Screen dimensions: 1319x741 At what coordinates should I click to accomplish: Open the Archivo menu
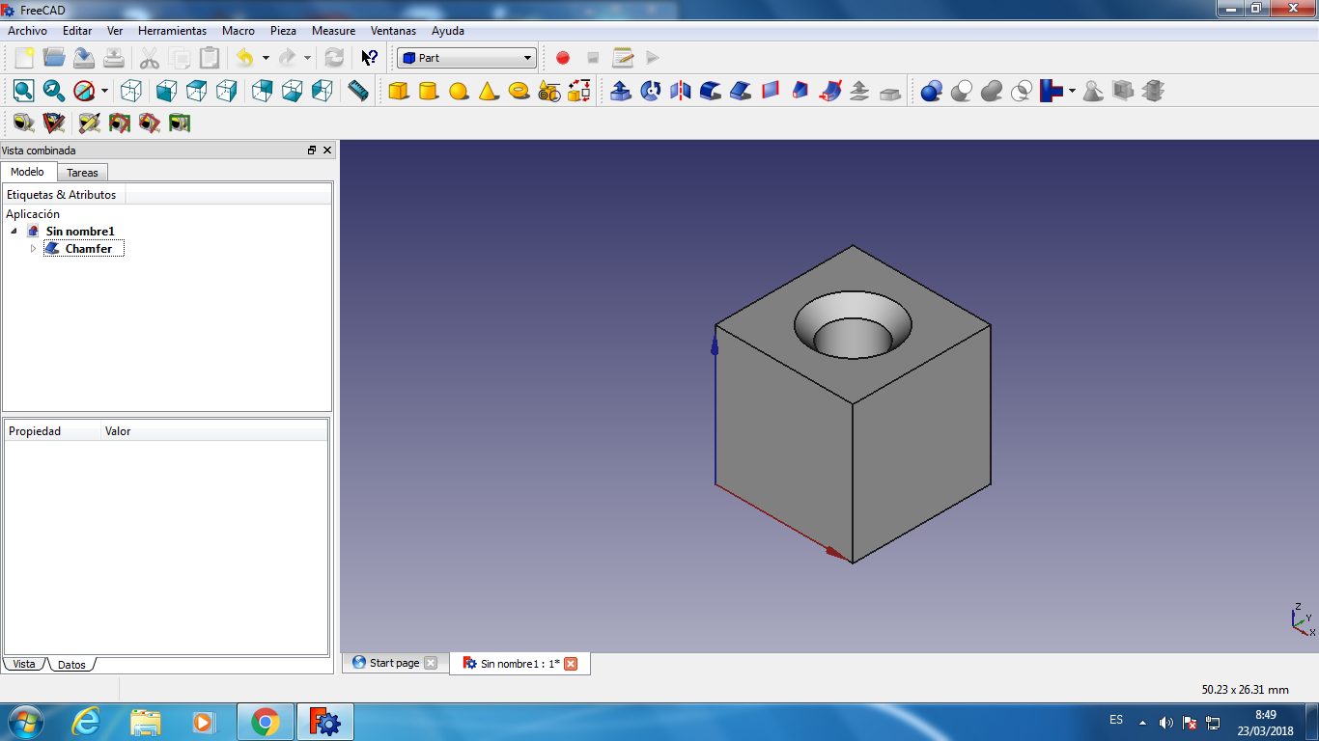point(27,31)
